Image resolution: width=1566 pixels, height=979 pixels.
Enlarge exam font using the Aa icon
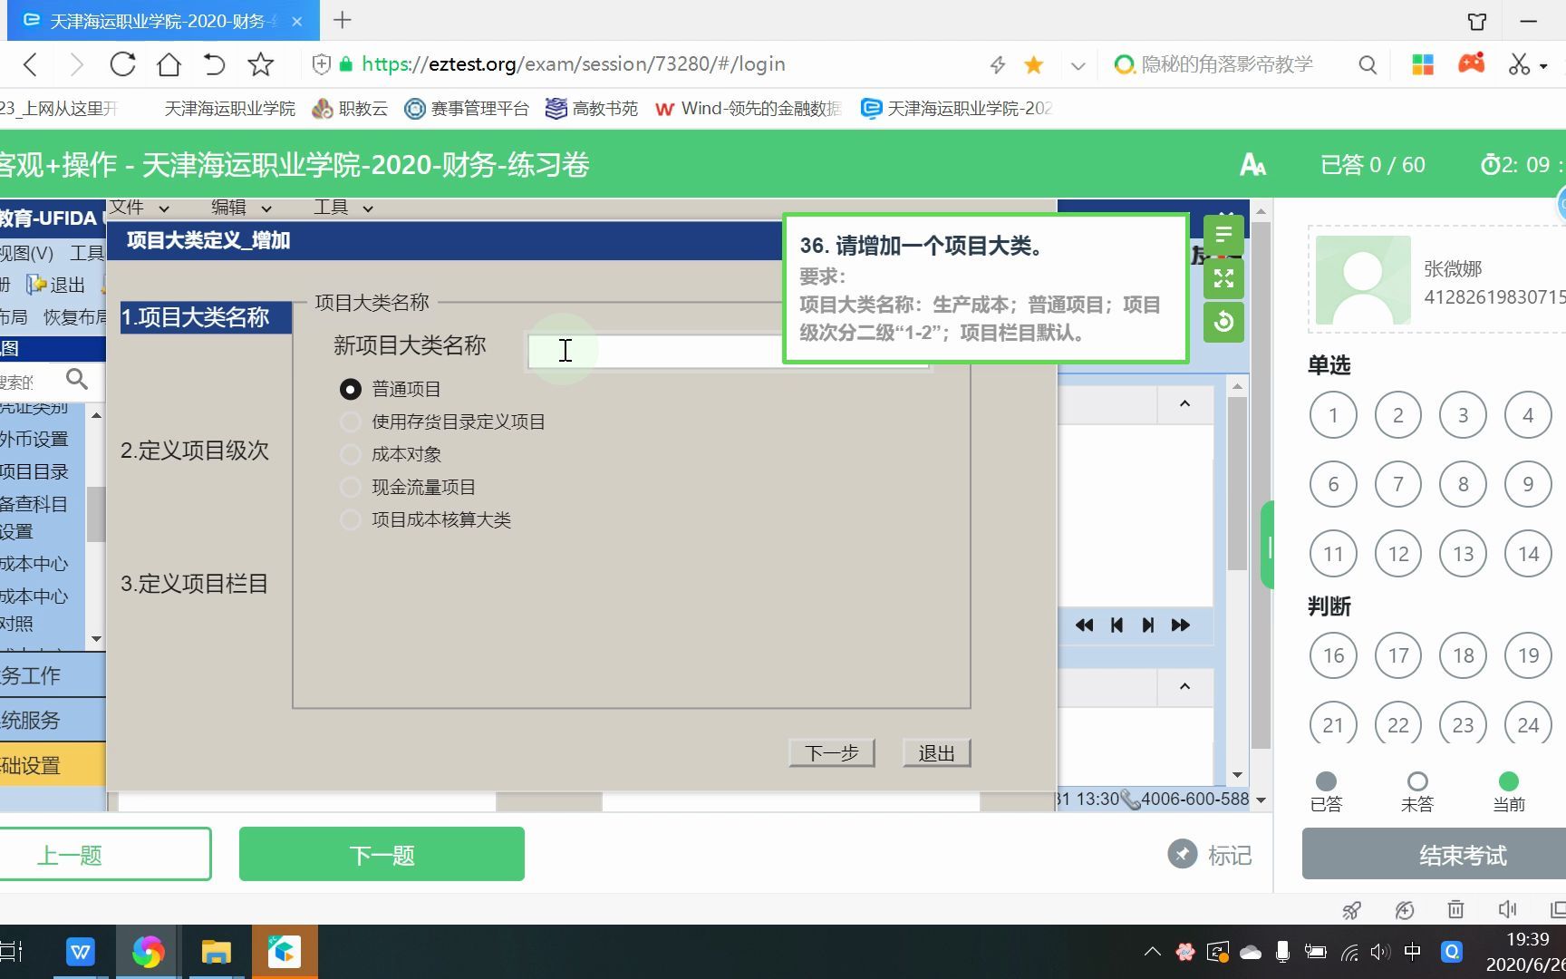pos(1254,165)
